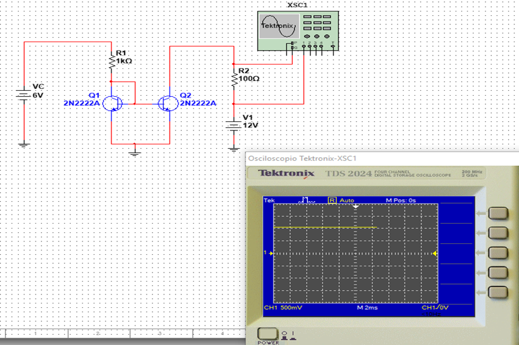Click the XSC1 label above the oscilloscope icon

[x=297, y=5]
